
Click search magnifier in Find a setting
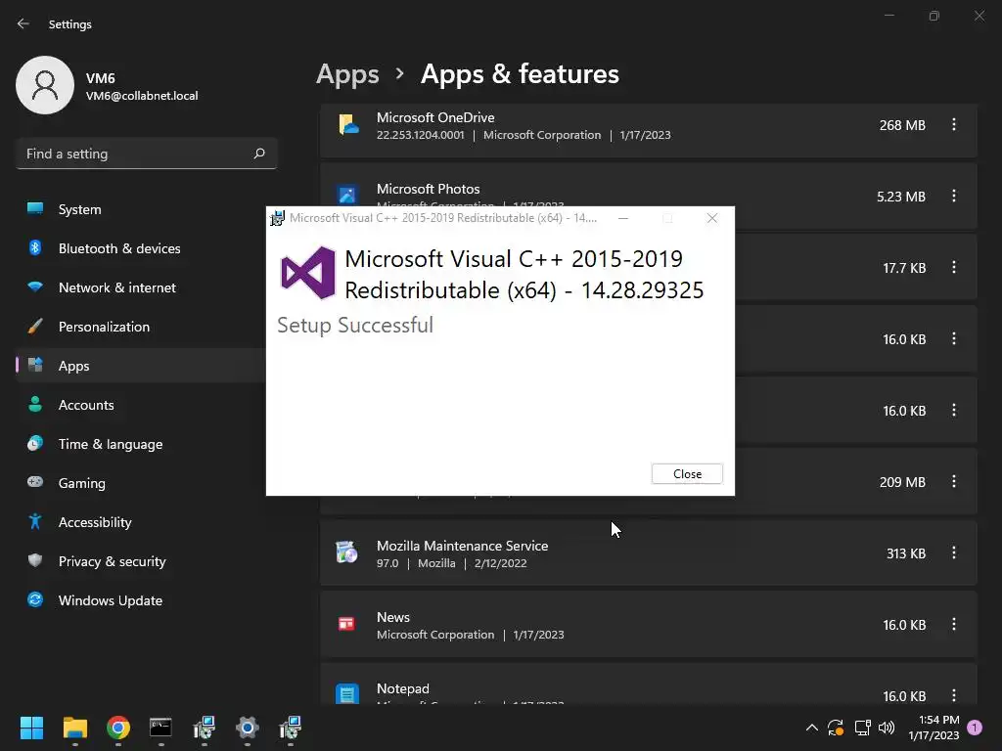click(x=259, y=154)
